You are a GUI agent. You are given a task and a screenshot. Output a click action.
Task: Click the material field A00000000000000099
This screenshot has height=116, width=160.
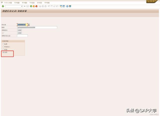(37, 27)
